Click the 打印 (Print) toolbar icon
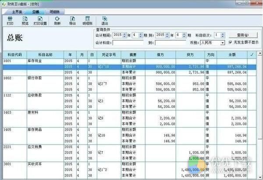 pyautogui.click(x=10, y=21)
